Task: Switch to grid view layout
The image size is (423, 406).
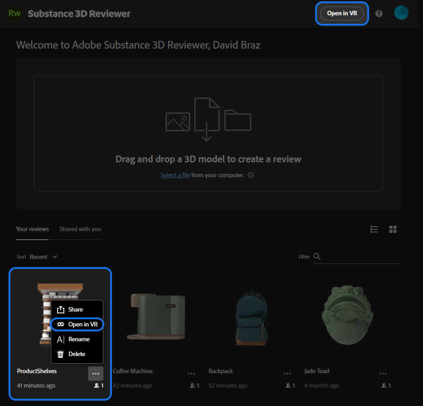Action: tap(393, 229)
